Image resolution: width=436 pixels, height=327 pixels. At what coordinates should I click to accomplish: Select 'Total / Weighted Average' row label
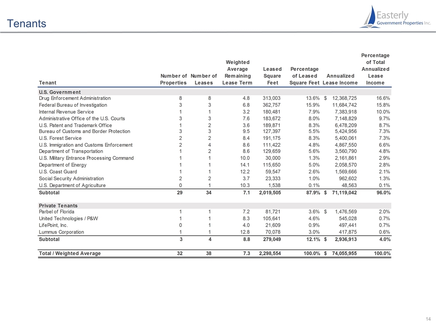[x=70, y=253]
